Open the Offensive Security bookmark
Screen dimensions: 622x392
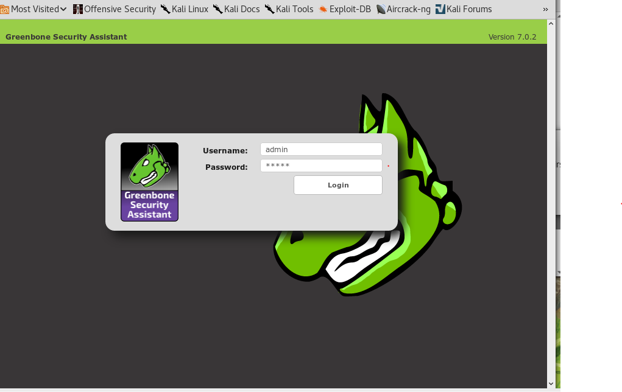(x=115, y=9)
